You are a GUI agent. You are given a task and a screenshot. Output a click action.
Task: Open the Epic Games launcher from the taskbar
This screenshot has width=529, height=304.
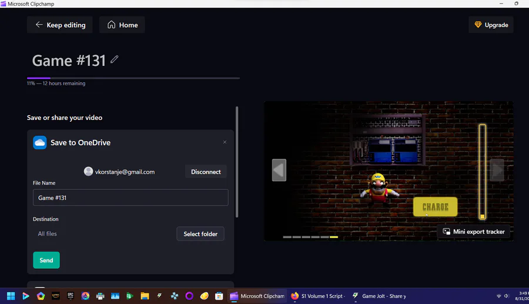pyautogui.click(x=71, y=296)
